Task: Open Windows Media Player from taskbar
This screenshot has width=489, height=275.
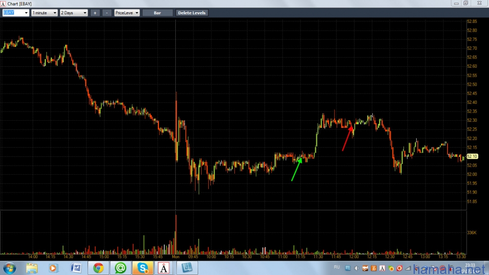Action: click(53, 268)
